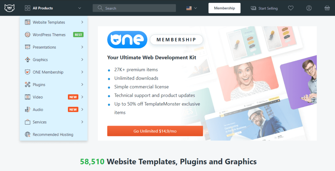
Task: Click the All Products label
Action: coord(43,8)
